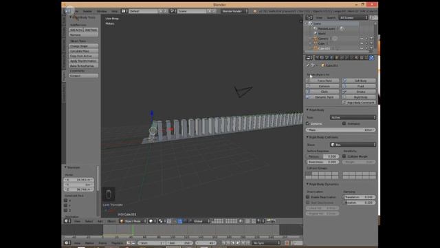This screenshot has width=440, height=248.
Task: Open the Marker menu in timeline
Action: (89, 243)
